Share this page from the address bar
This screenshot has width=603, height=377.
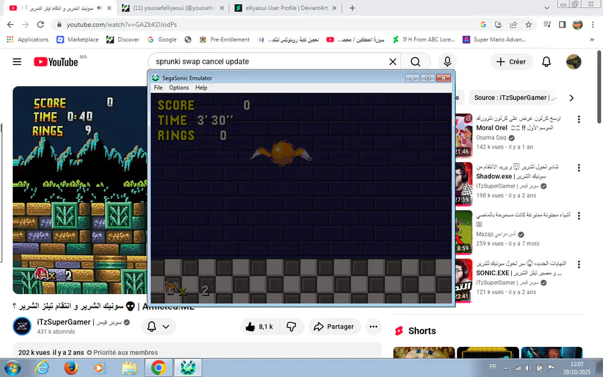coord(513,25)
